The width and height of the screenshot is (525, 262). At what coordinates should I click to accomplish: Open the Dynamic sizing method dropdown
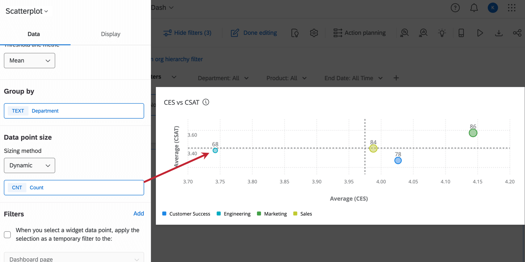tap(29, 166)
